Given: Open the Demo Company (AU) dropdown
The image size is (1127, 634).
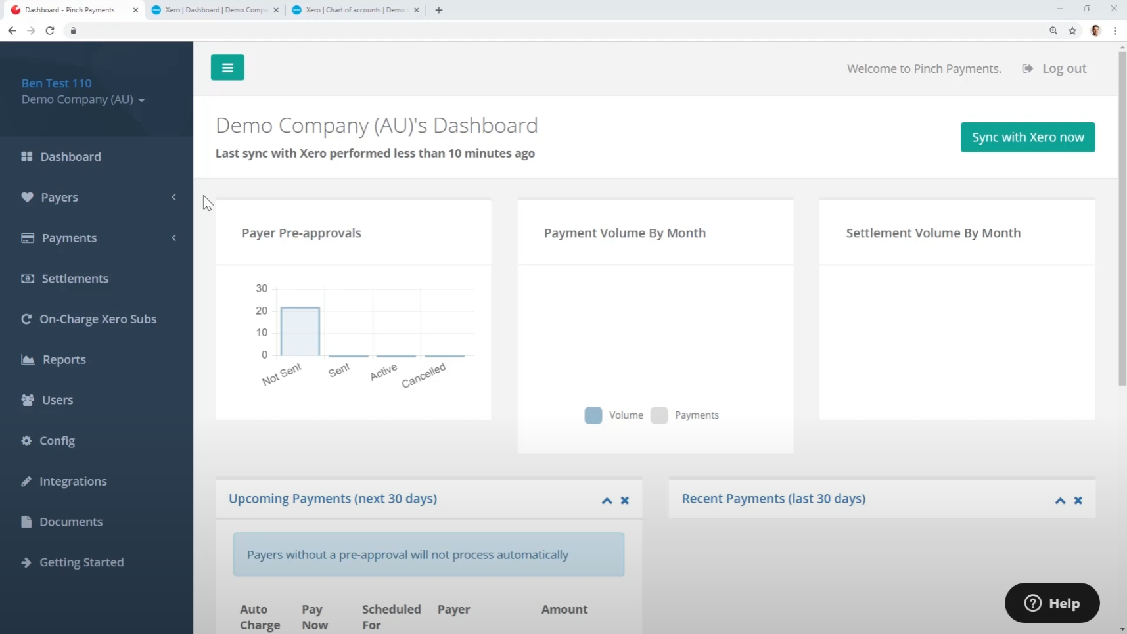Looking at the screenshot, I should (83, 100).
